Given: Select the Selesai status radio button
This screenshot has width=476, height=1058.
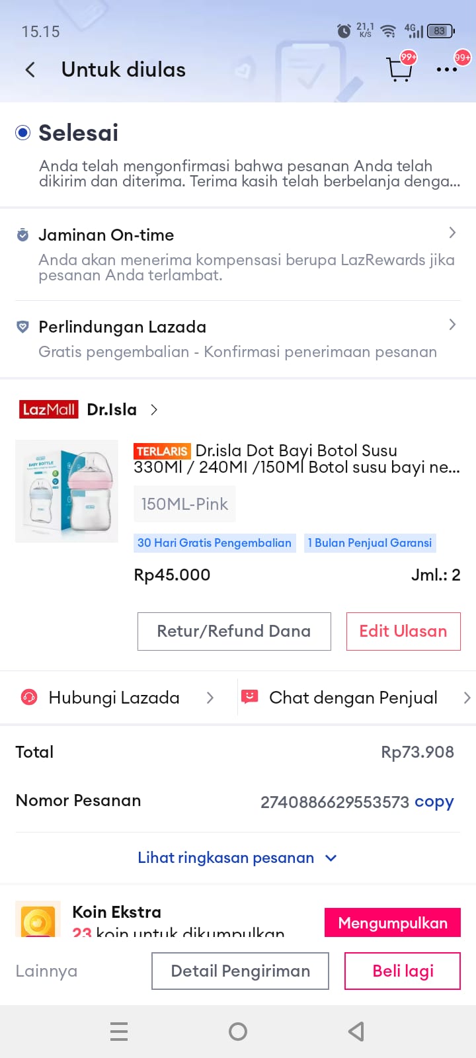Looking at the screenshot, I should click(23, 133).
